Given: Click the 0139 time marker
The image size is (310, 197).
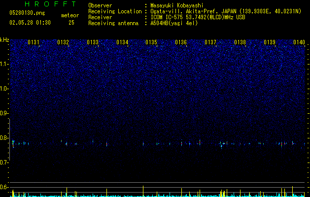Looking at the screenshot, I should point(270,42).
